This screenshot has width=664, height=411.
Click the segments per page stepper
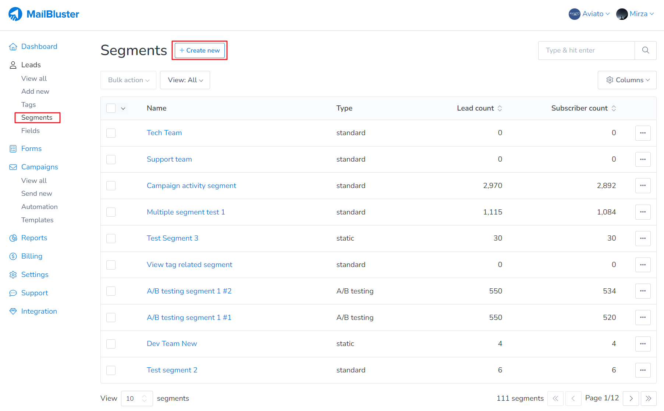[x=144, y=399]
